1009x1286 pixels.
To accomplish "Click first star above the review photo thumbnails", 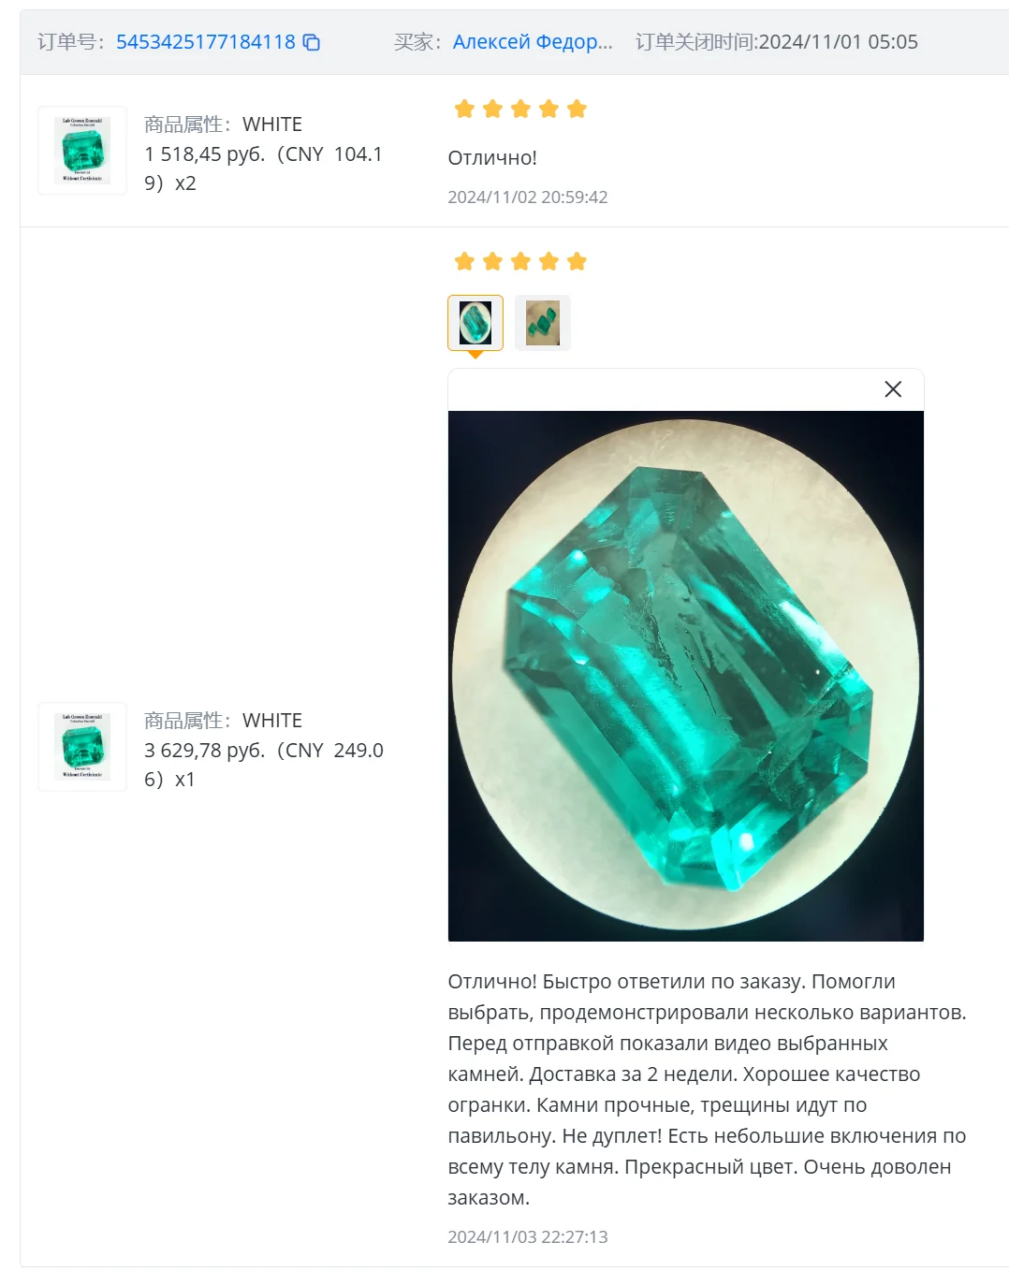I will coord(464,261).
